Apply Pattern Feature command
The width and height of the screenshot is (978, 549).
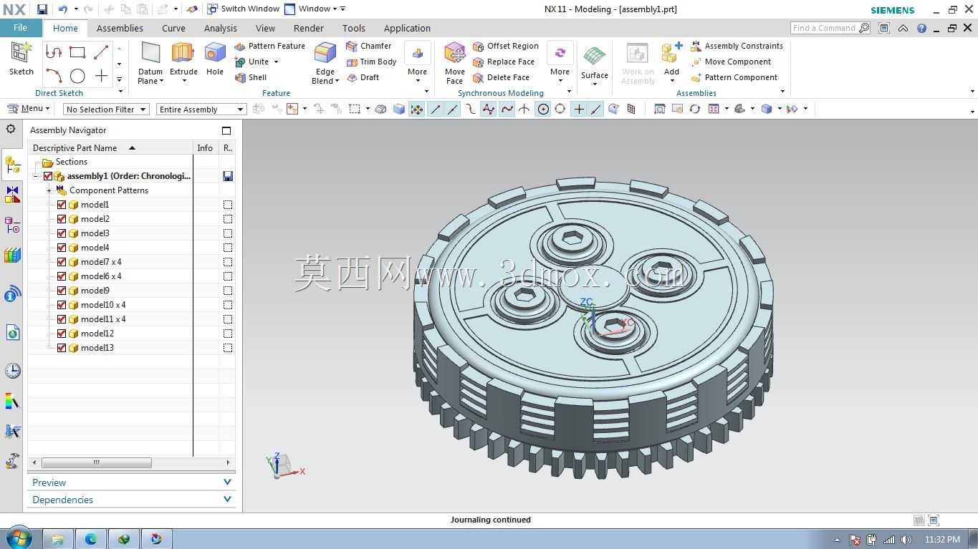(269, 46)
